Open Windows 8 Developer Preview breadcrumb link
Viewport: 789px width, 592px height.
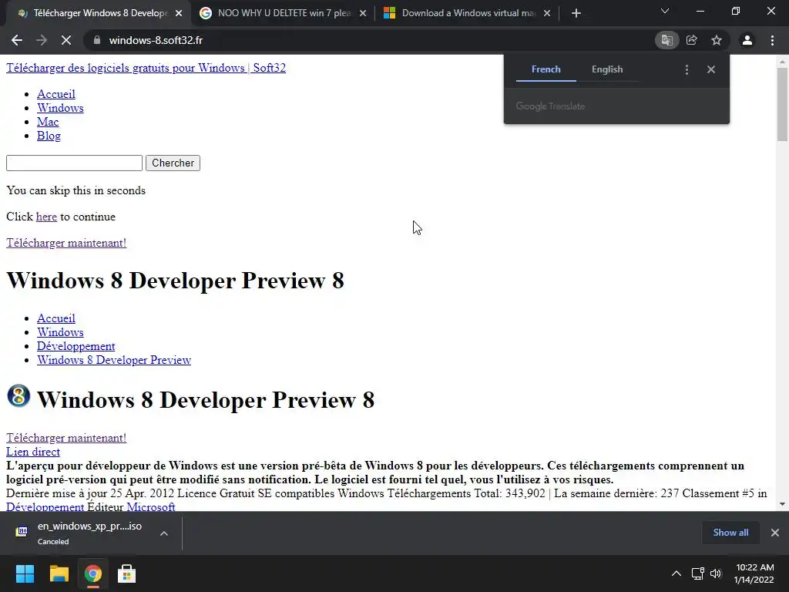tap(114, 360)
